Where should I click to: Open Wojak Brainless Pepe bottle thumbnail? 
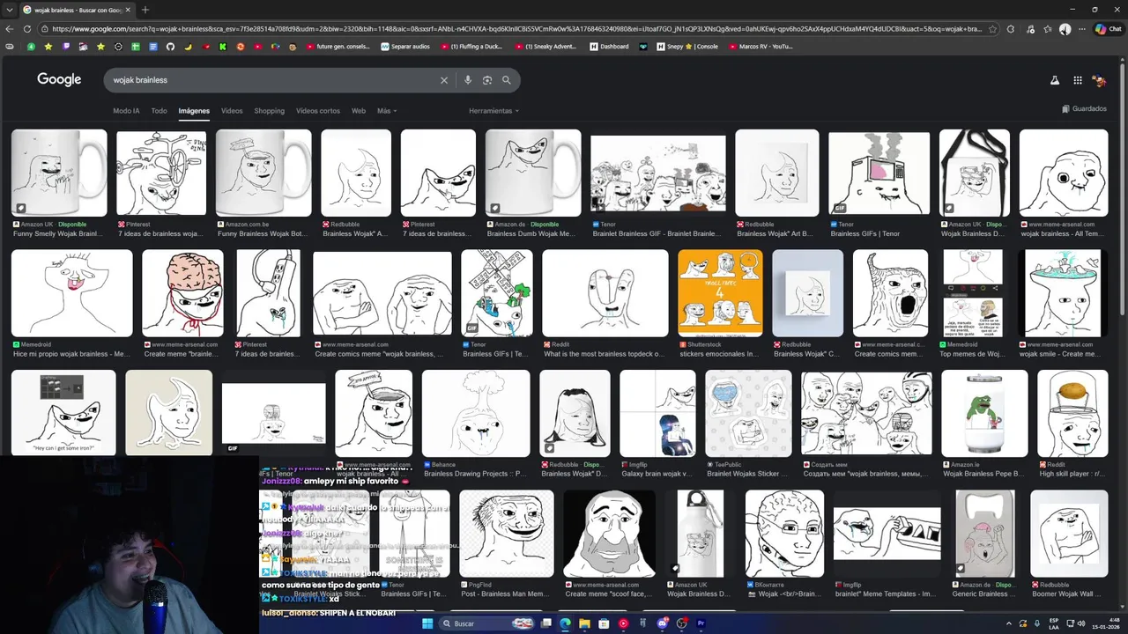(x=984, y=413)
